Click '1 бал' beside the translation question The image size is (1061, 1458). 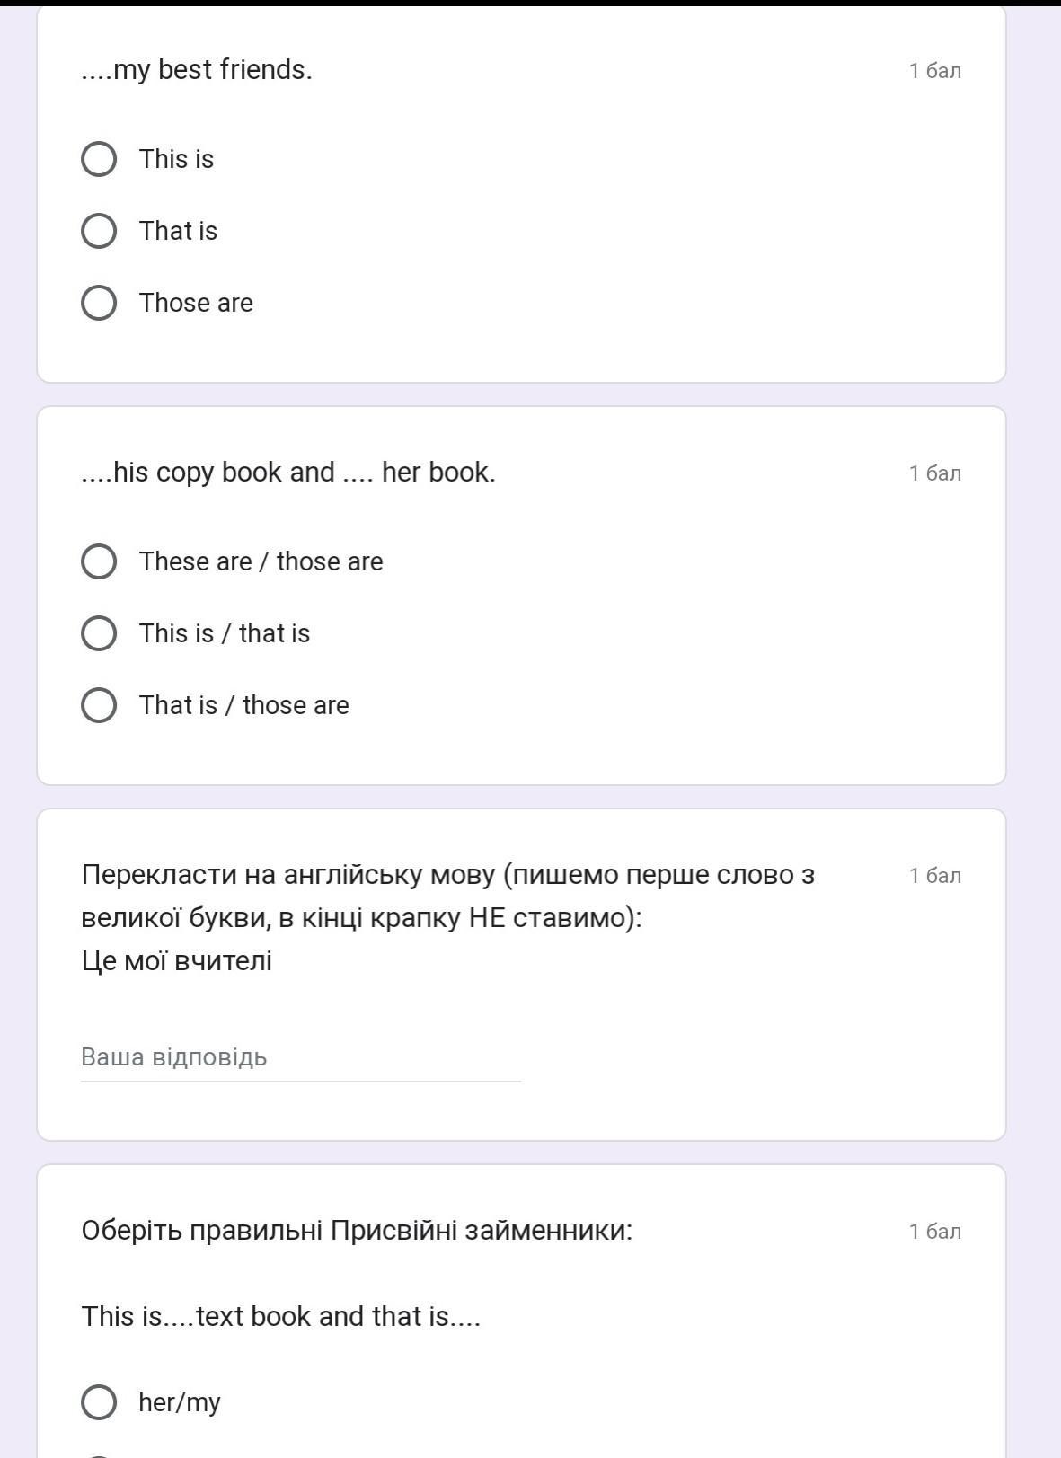click(934, 876)
